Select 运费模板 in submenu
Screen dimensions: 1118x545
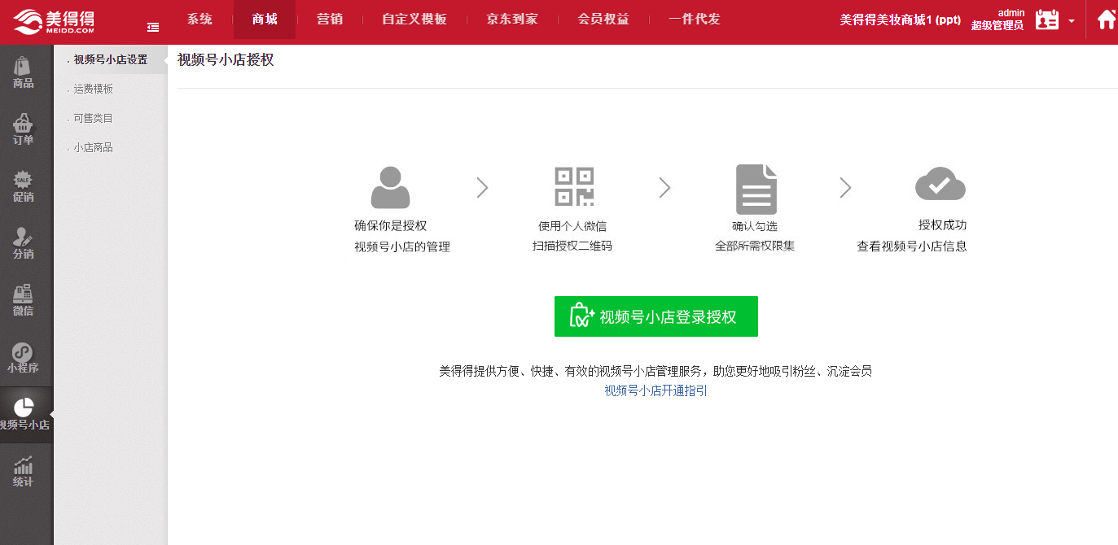pyautogui.click(x=94, y=89)
